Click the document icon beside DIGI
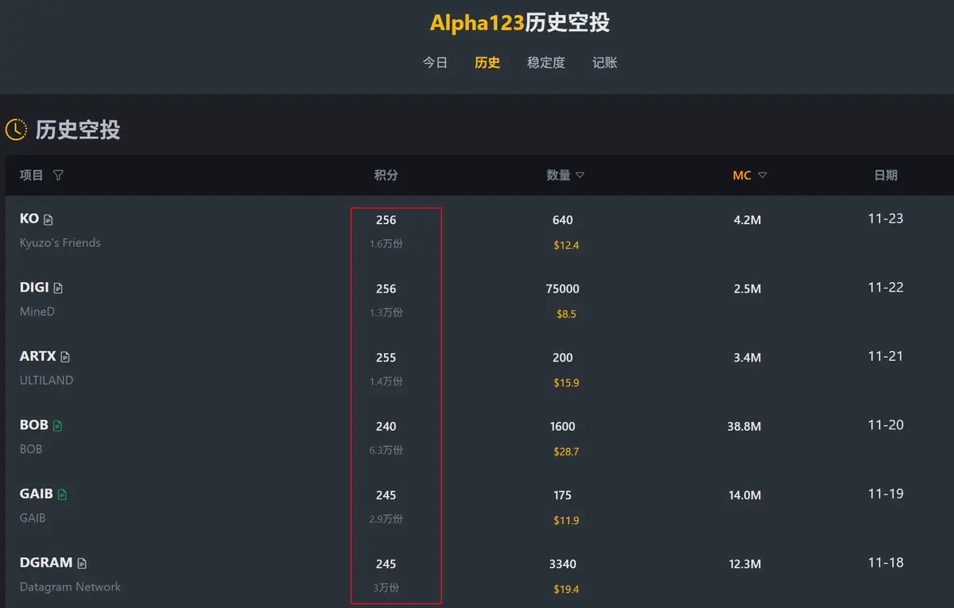 [58, 289]
